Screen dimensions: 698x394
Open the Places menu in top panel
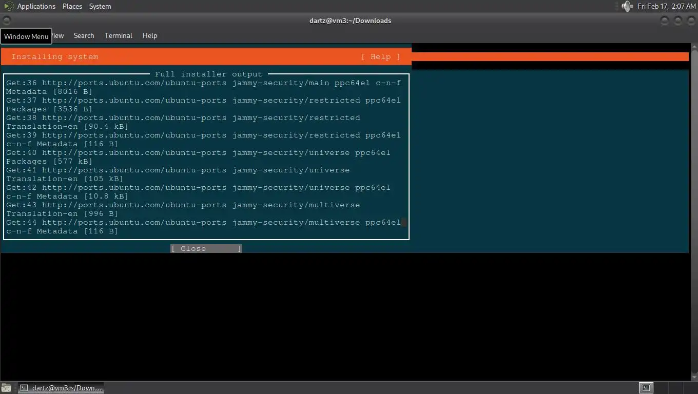click(x=72, y=6)
